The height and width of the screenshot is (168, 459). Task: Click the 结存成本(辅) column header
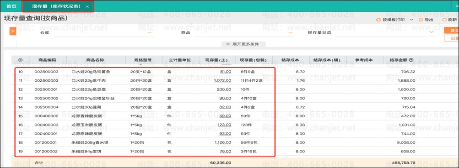(327, 60)
